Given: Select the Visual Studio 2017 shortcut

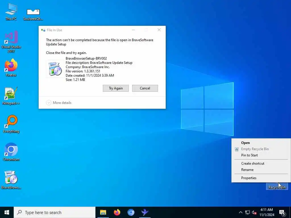Looking at the screenshot, I should click(11, 42).
